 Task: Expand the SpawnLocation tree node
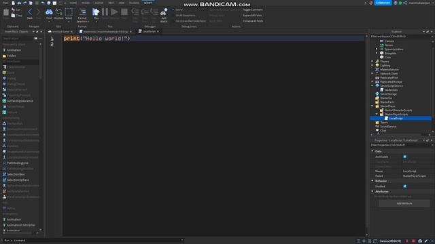[377, 49]
